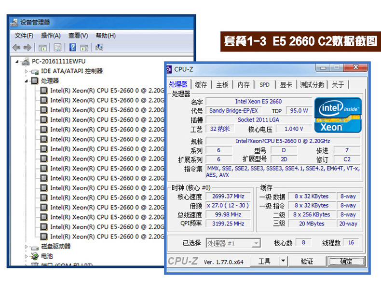Click the Sandy Bridge-EP/EX codename value

click(234, 111)
